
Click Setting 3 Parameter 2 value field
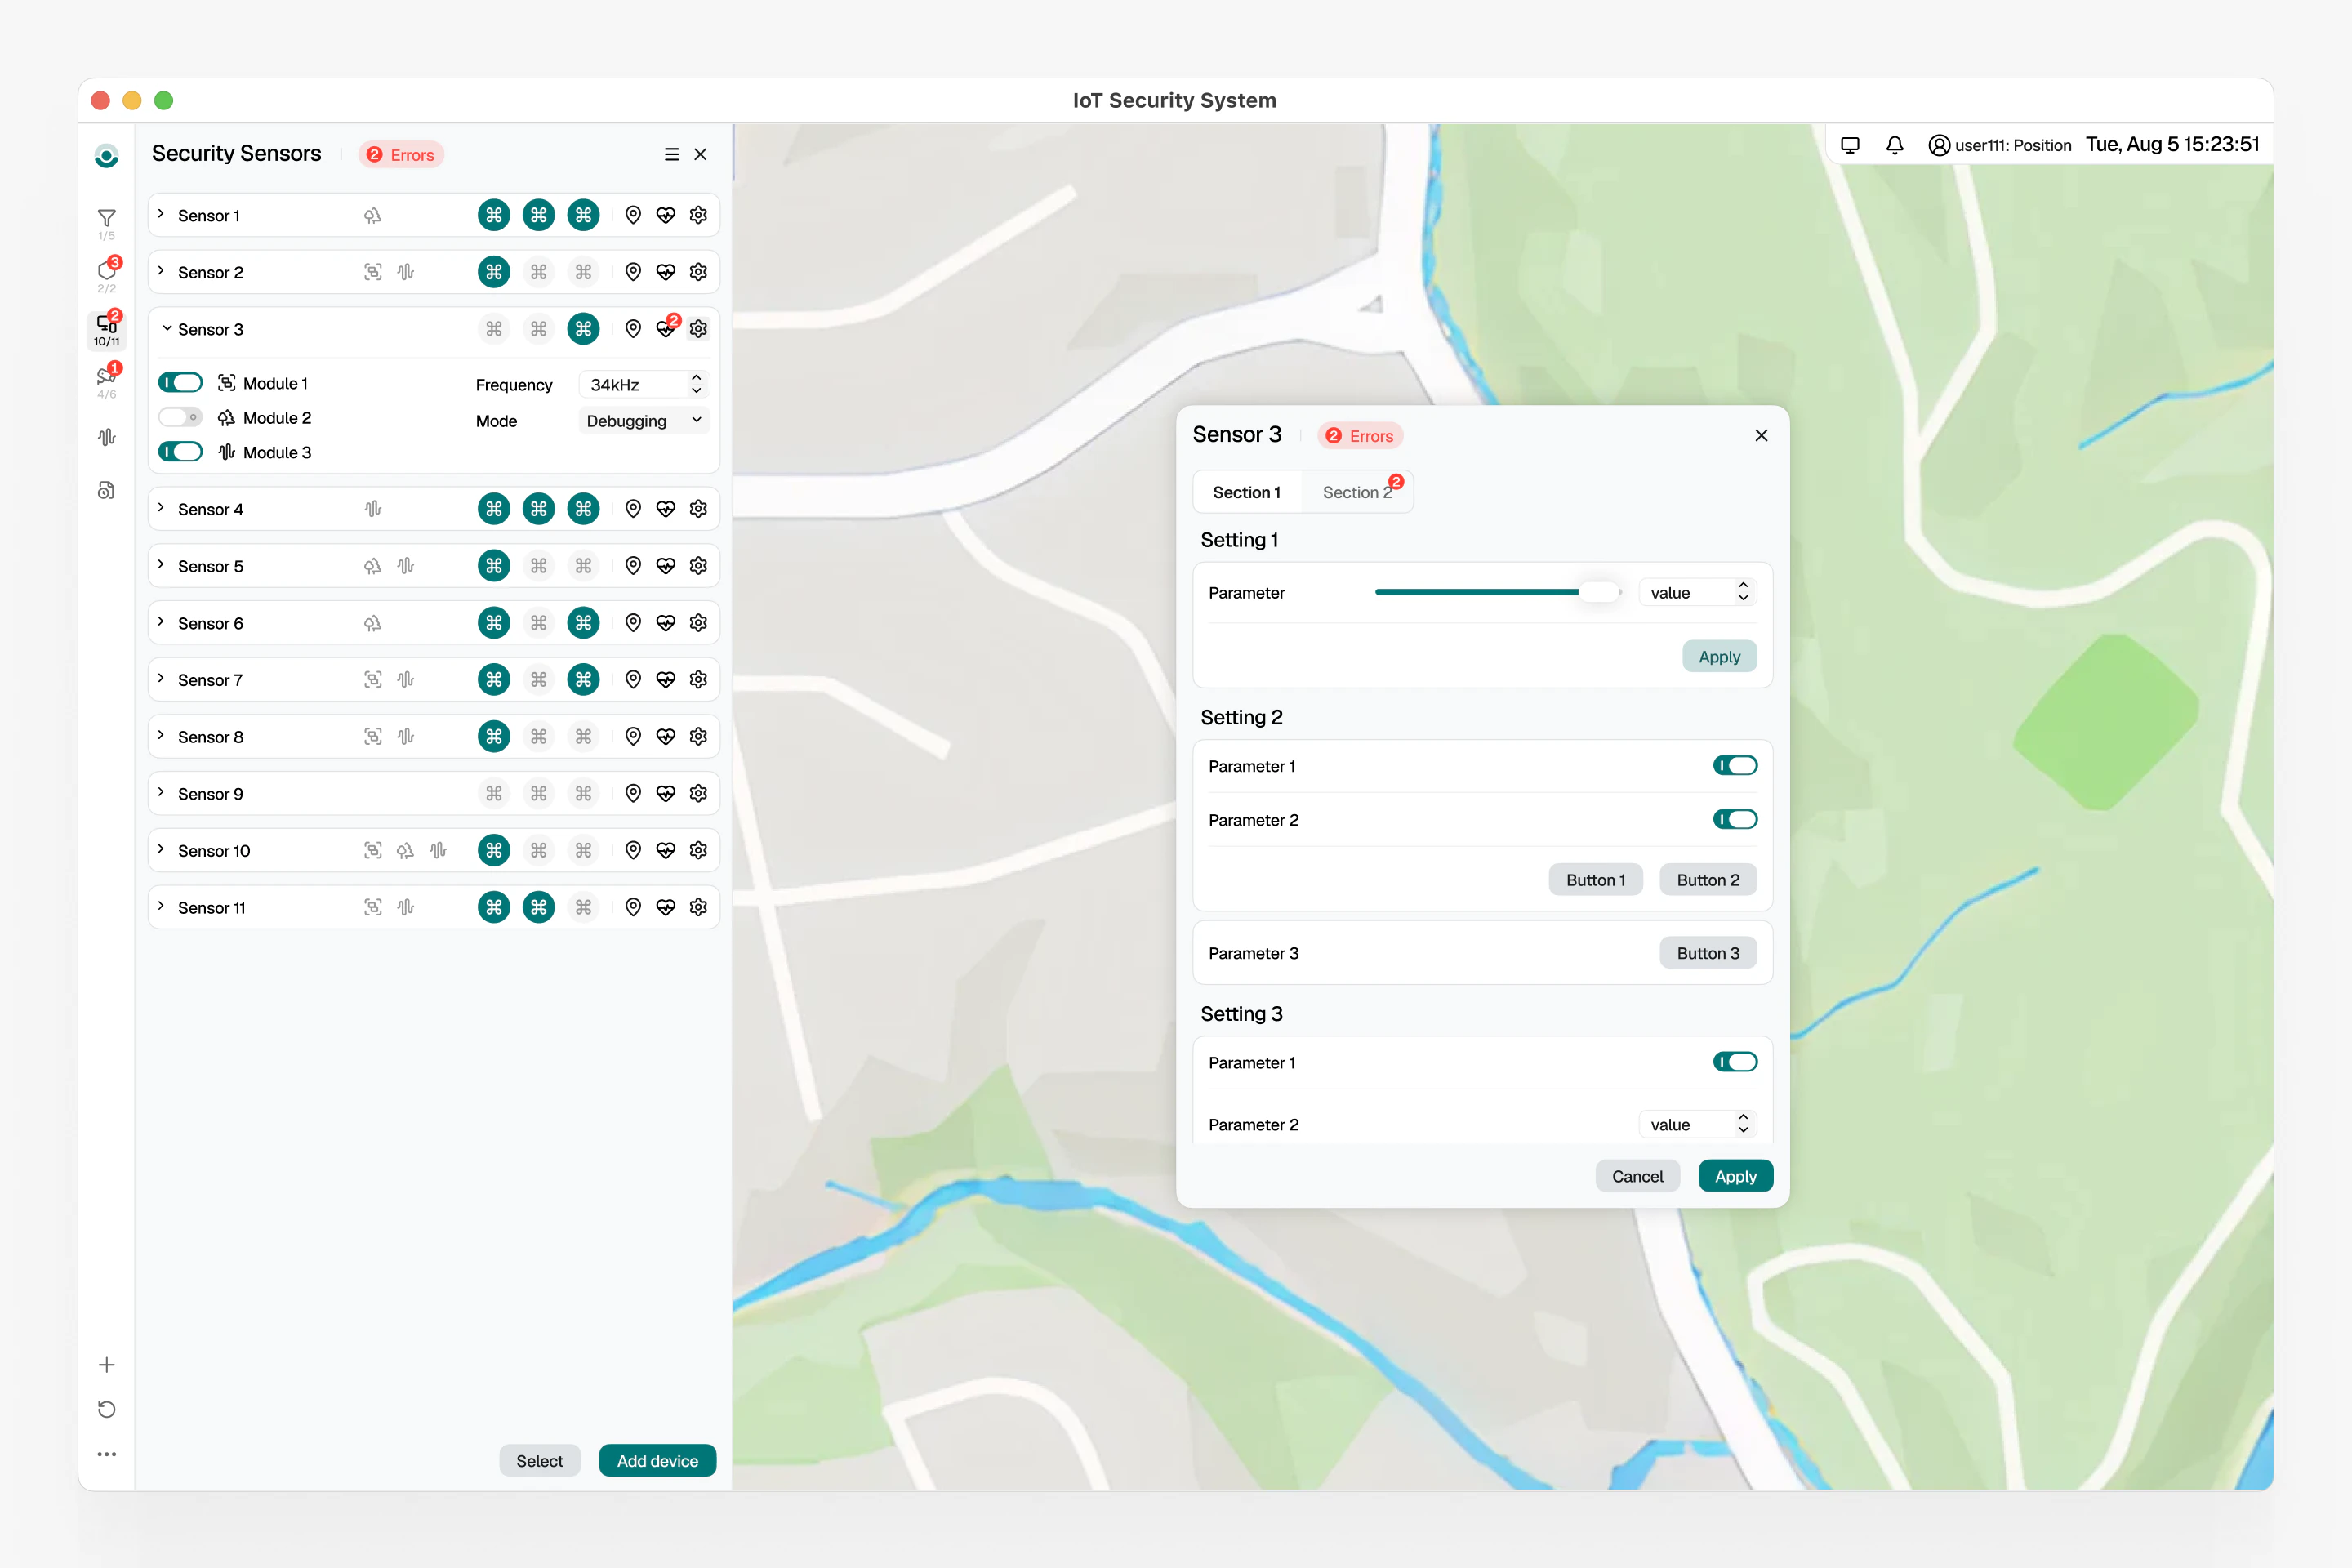pyautogui.click(x=1697, y=1125)
